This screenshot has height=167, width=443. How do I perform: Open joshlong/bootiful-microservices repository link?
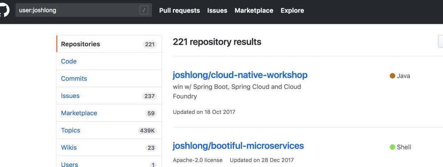pyautogui.click(x=238, y=146)
